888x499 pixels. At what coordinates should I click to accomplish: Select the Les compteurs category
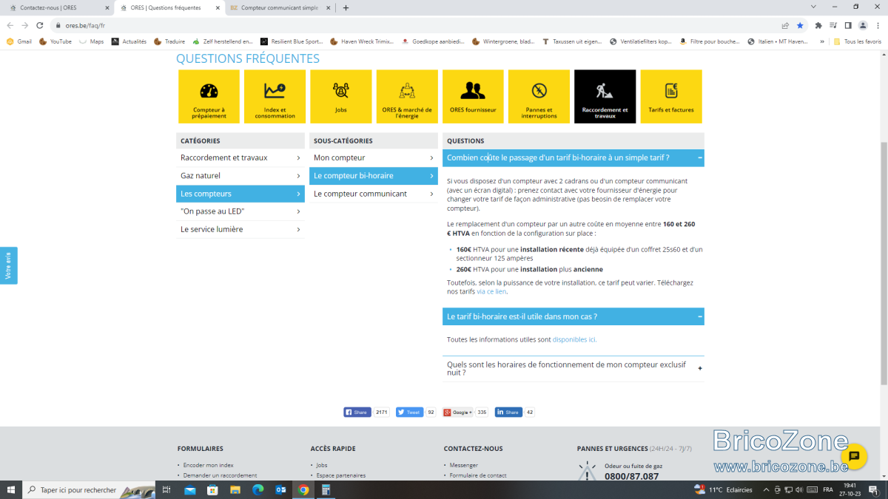click(240, 194)
